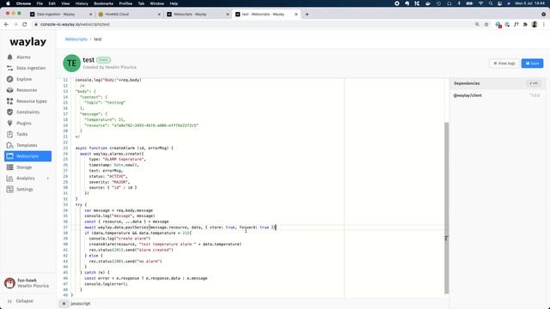Click the TE avatar circle
The width and height of the screenshot is (550, 309).
tap(71, 63)
